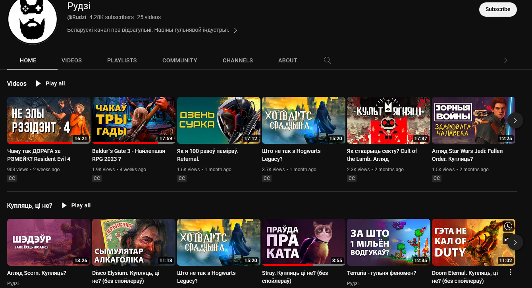Image resolution: width=532 pixels, height=288 pixels.
Task: Open Disco Elysium video title
Action: click(126, 277)
